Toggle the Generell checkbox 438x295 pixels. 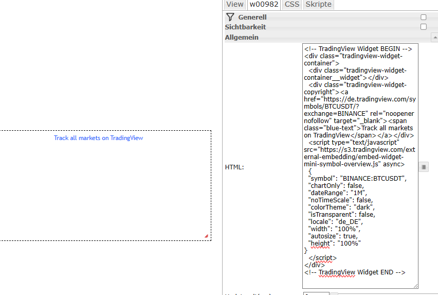click(424, 18)
